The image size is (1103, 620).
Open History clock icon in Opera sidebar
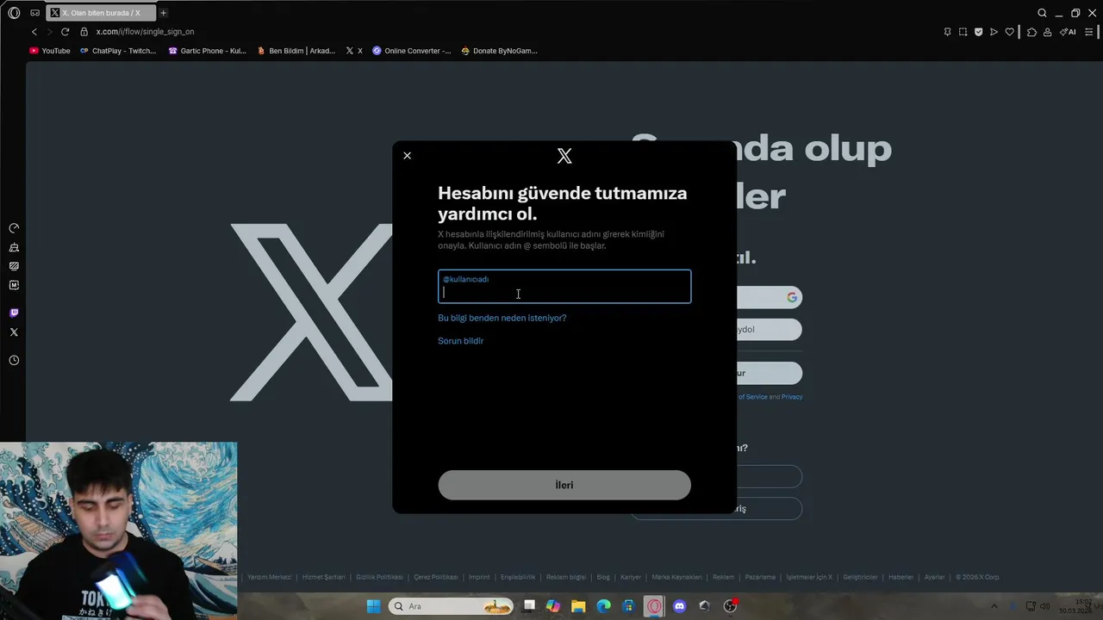click(14, 360)
